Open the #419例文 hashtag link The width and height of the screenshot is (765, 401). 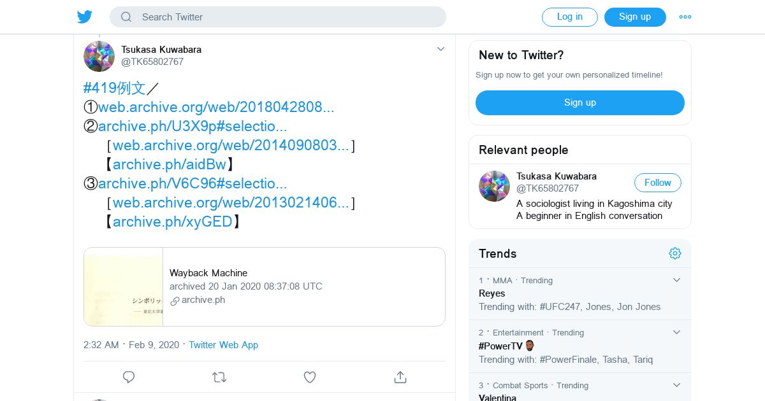pyautogui.click(x=115, y=88)
